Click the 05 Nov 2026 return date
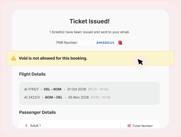Screen dimensions: 181x137 tap(79, 97)
